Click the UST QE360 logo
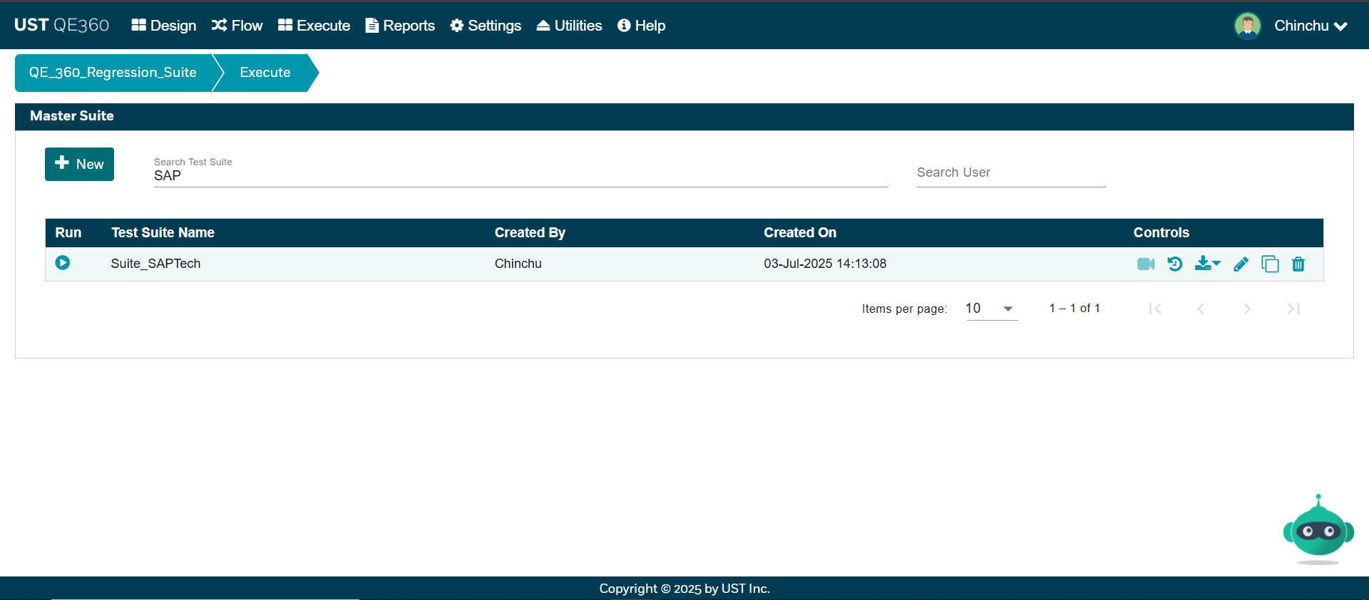This screenshot has height=600, width=1369. pyautogui.click(x=62, y=25)
